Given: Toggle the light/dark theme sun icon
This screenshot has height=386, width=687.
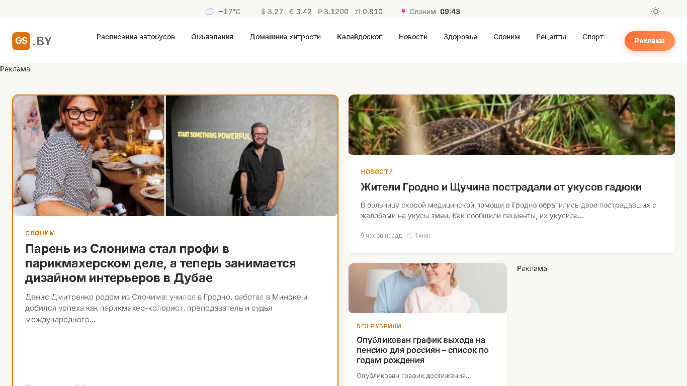Looking at the screenshot, I should point(656,12).
